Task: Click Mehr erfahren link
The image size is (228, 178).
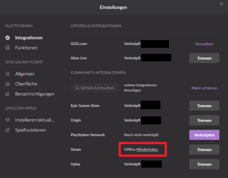Action: [204, 88]
